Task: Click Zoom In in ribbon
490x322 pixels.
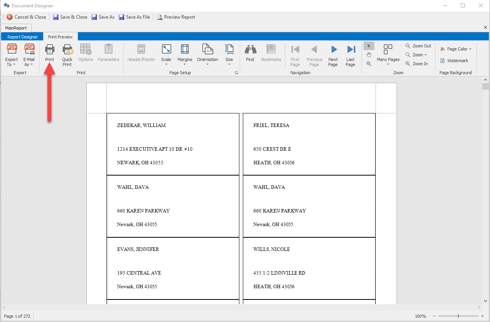Action: [x=417, y=64]
